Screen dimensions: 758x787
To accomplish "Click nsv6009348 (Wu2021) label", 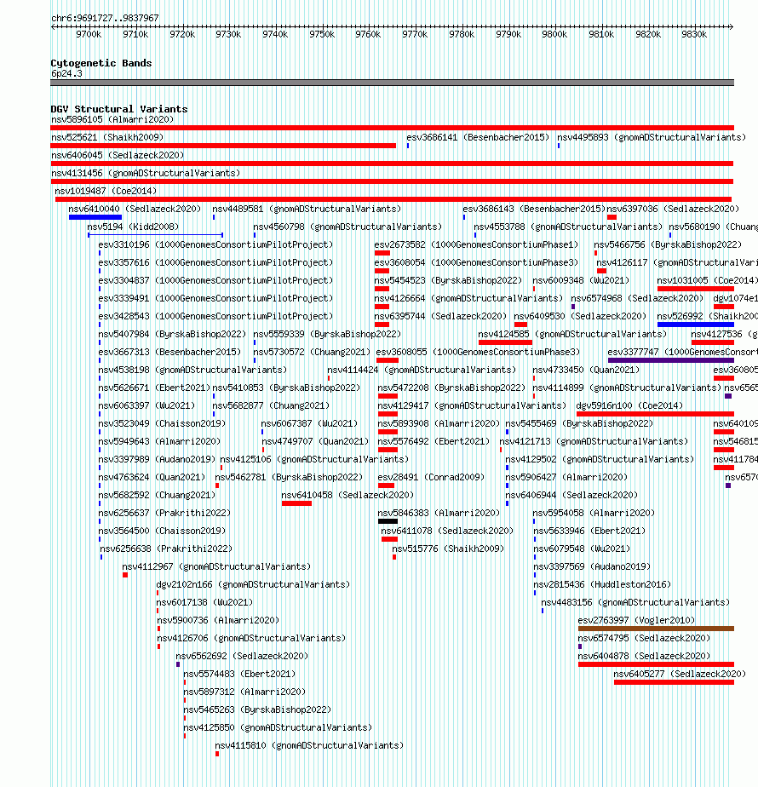I will [581, 280].
